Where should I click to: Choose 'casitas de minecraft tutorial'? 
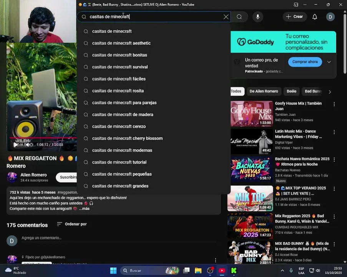point(154,162)
